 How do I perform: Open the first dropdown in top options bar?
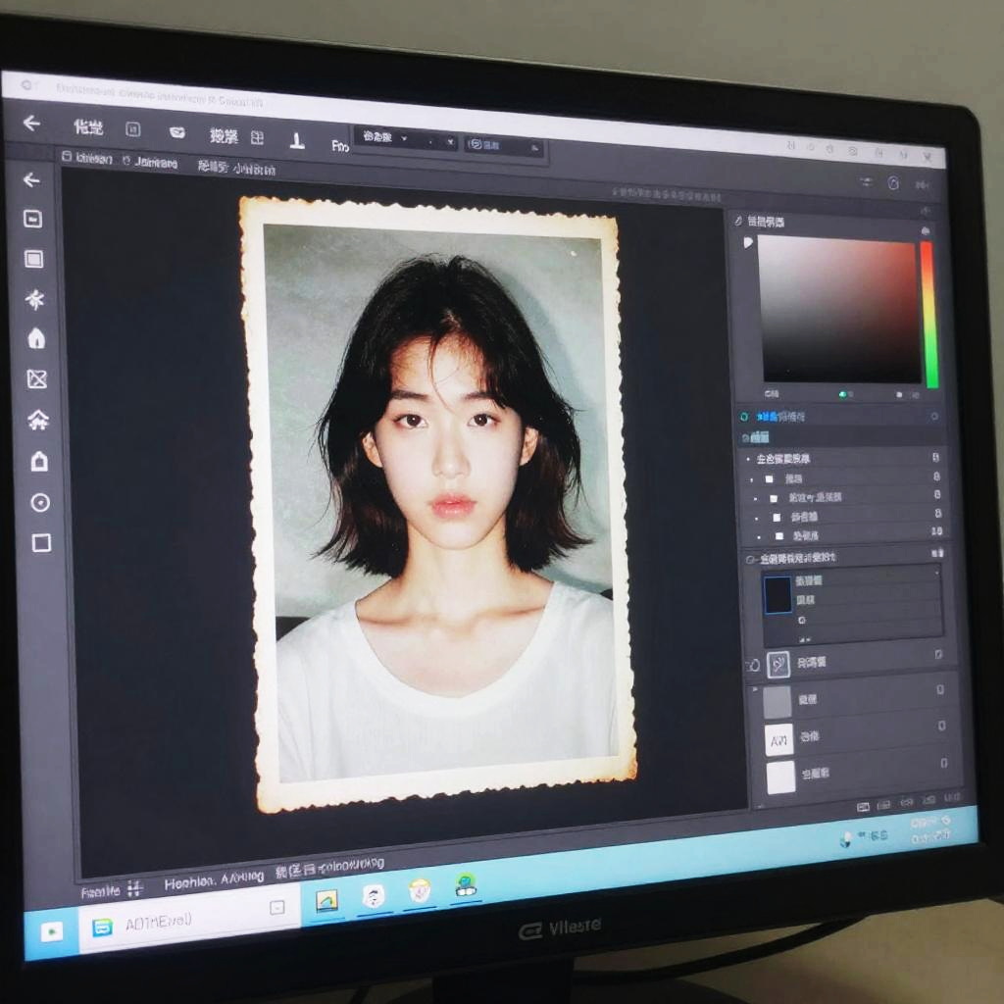tap(382, 139)
